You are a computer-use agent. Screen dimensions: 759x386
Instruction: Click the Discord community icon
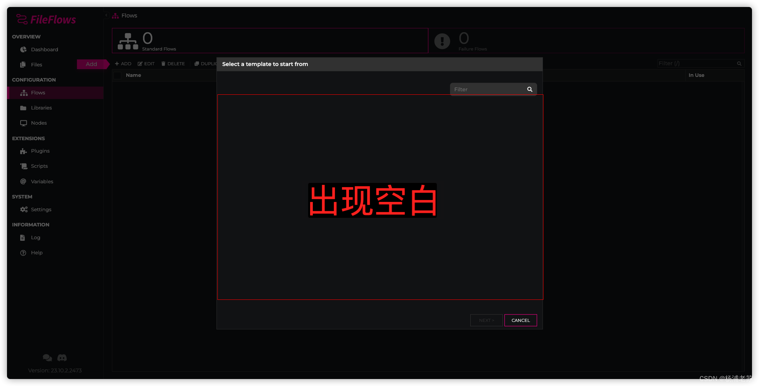(62, 358)
